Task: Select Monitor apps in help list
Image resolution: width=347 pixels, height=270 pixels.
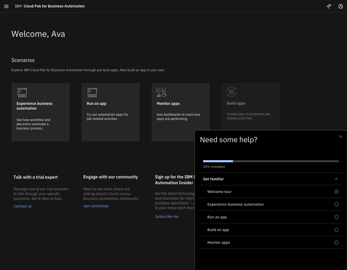Action: pyautogui.click(x=271, y=242)
